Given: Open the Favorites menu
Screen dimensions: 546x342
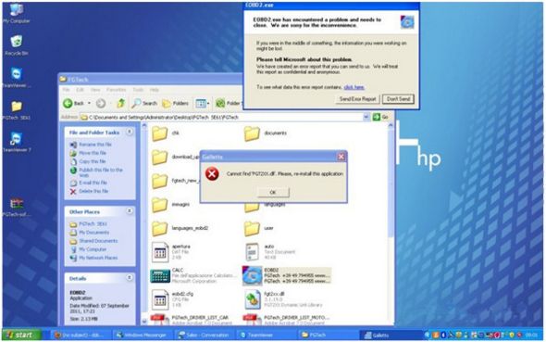Looking at the screenshot, I should [116, 90].
